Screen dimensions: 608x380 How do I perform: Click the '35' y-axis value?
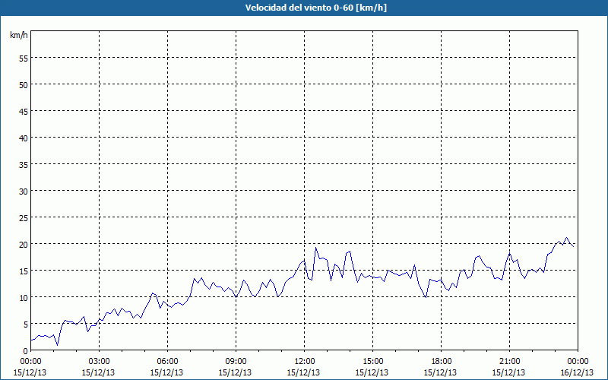tap(24, 164)
